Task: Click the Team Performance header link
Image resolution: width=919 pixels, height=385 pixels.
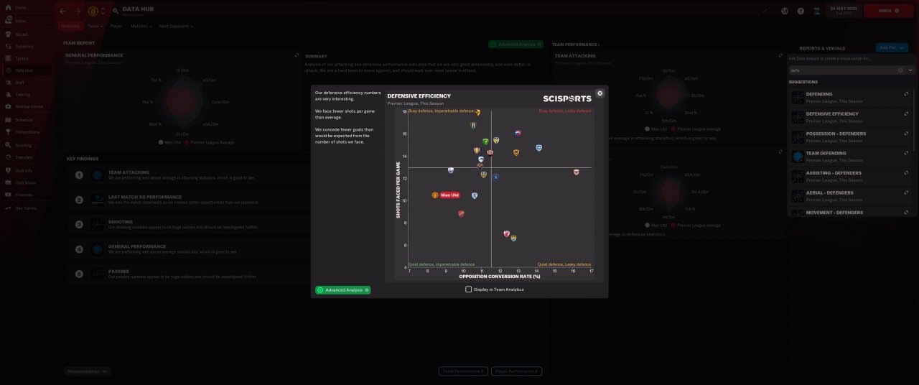Action: [x=575, y=44]
